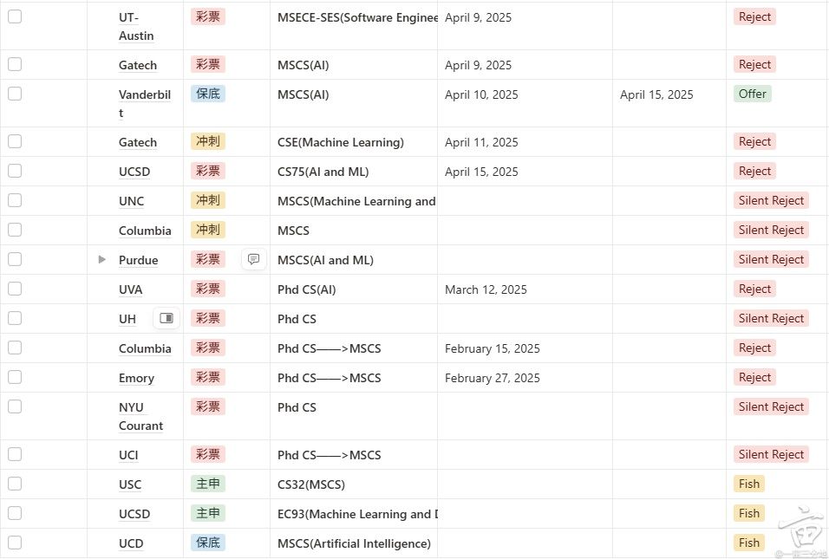829x559 pixels.
Task: Tick checkbox for Emory row
Action: [x=15, y=377]
